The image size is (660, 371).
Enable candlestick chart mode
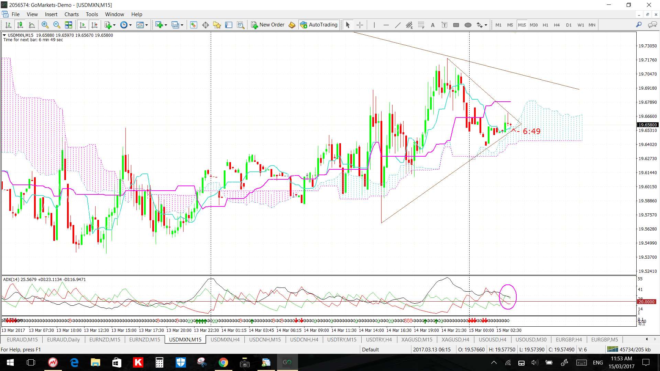(x=20, y=25)
